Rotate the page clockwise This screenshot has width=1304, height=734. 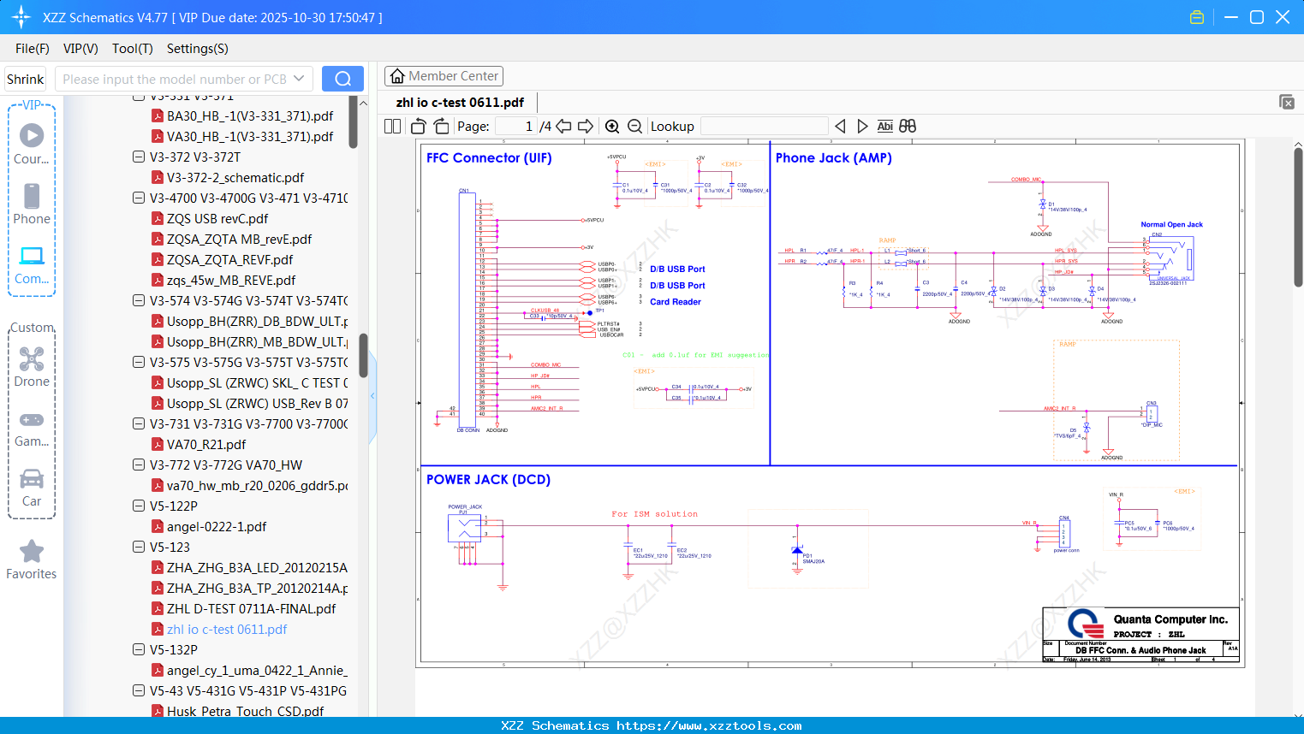[x=442, y=127]
